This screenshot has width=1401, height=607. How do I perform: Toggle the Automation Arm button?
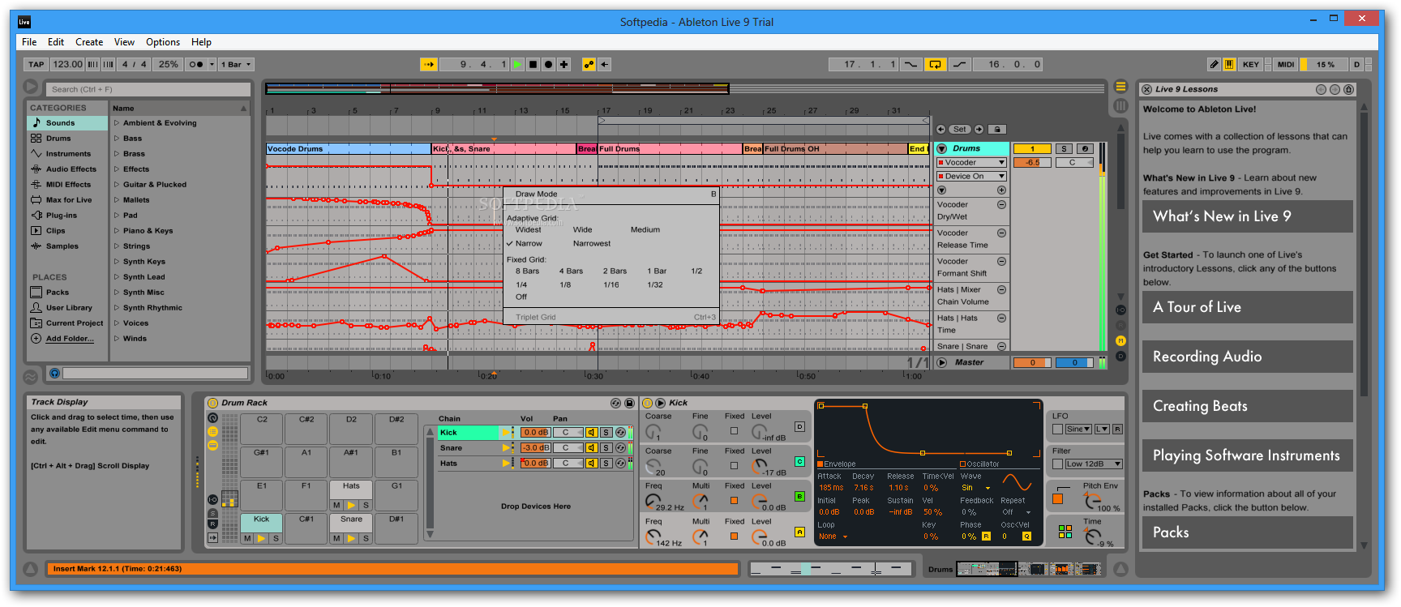pos(589,65)
